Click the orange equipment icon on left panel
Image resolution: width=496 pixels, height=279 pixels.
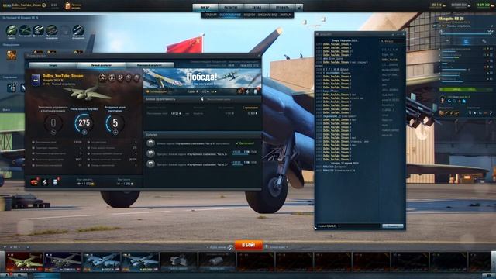(x=12, y=55)
